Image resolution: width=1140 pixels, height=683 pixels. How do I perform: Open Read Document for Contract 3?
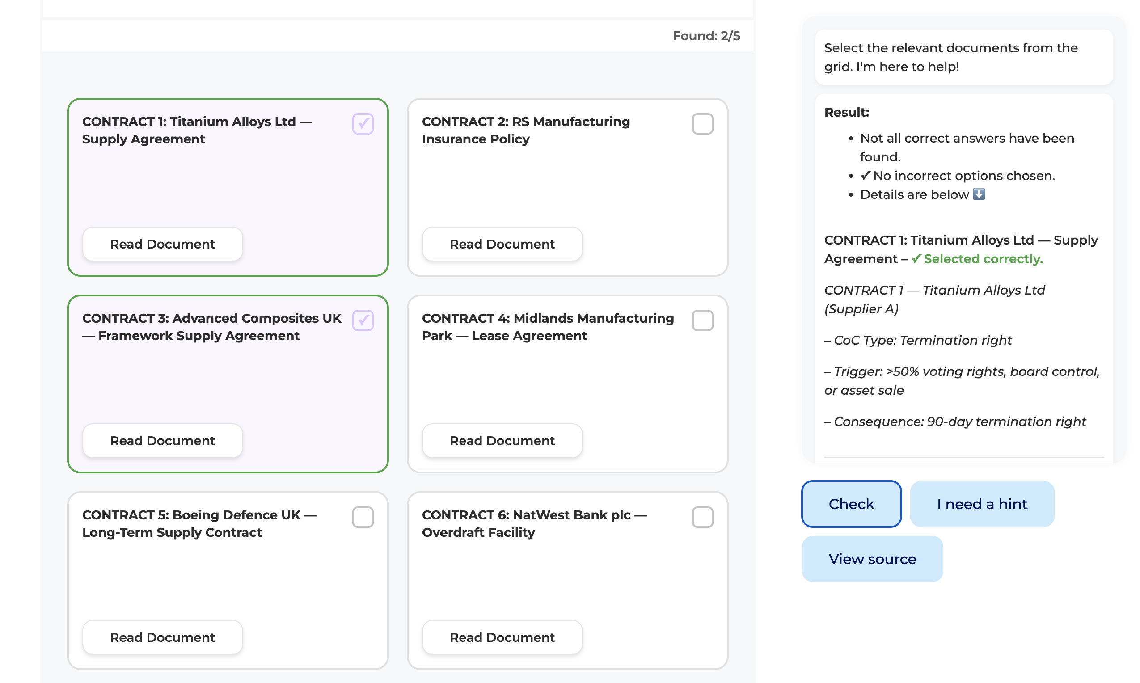pos(162,440)
